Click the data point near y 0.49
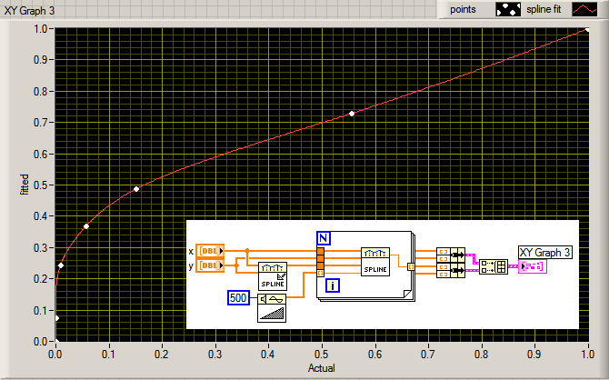This screenshot has width=609, height=380. [x=136, y=189]
